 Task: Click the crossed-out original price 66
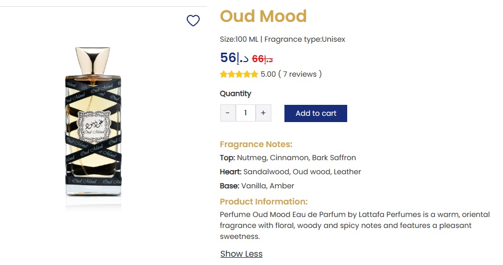(x=262, y=59)
